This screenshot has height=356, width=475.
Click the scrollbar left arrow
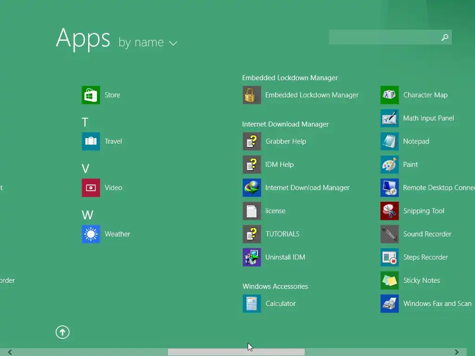(x=10, y=352)
